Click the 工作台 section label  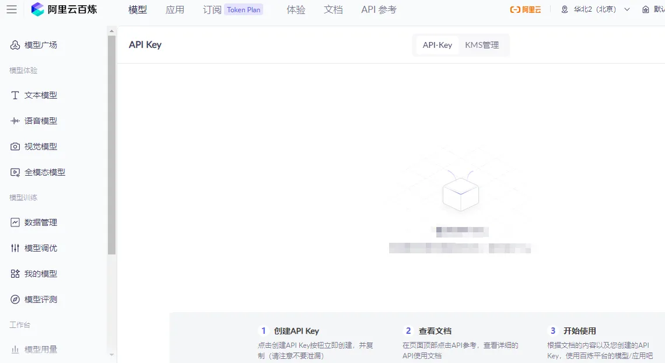(x=20, y=325)
